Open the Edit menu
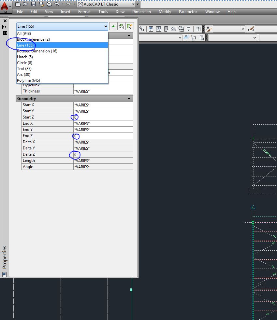 (34, 12)
